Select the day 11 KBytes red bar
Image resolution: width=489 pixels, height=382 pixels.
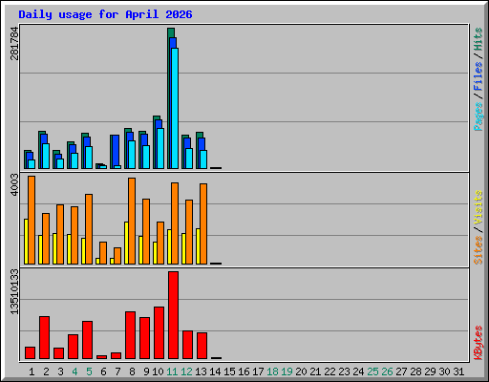coord(173,315)
